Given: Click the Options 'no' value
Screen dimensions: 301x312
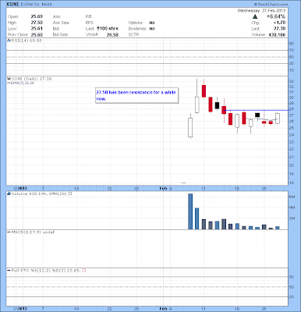Looking at the screenshot, I should click(152, 23).
